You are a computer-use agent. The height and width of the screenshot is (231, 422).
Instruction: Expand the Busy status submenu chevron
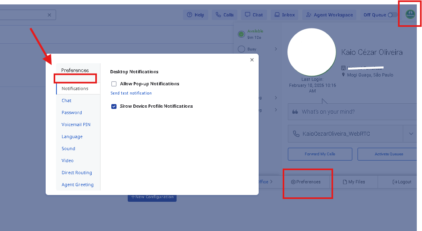276,49
